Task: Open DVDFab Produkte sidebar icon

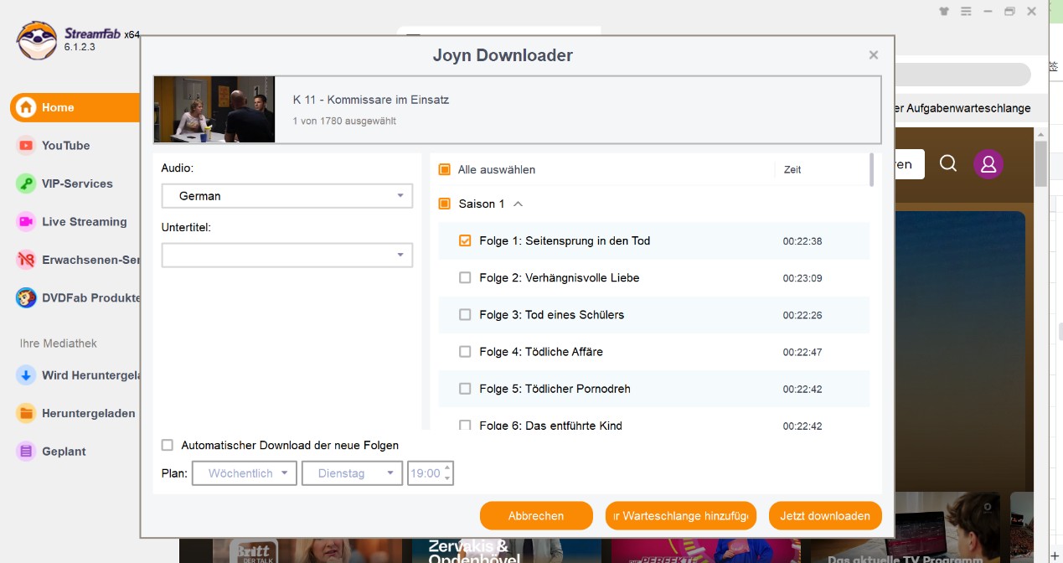Action: click(x=26, y=297)
